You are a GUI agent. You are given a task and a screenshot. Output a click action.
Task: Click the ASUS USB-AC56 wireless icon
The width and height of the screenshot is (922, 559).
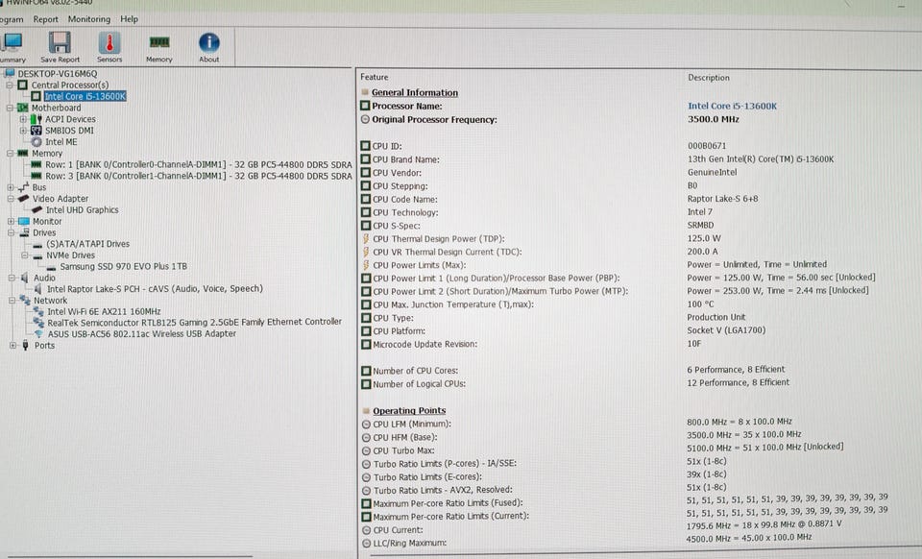pyautogui.click(x=38, y=333)
